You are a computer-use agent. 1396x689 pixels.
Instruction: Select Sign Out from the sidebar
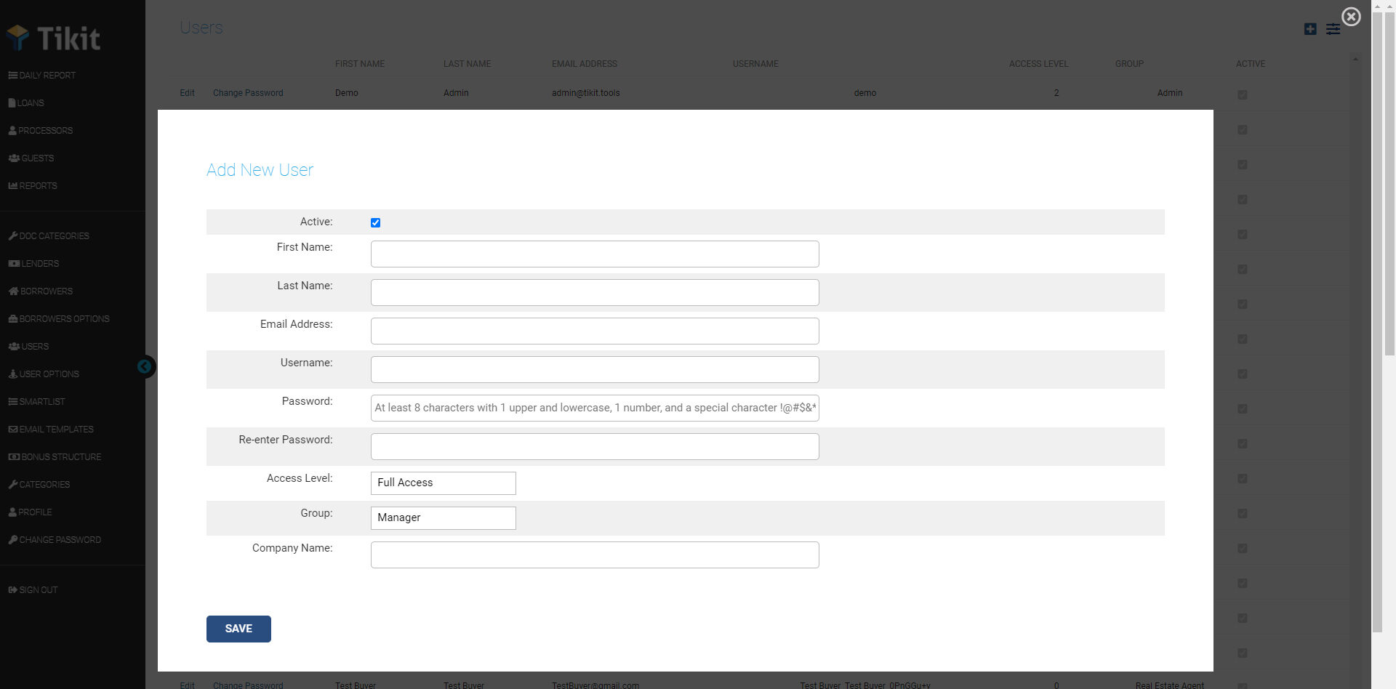[x=38, y=589]
